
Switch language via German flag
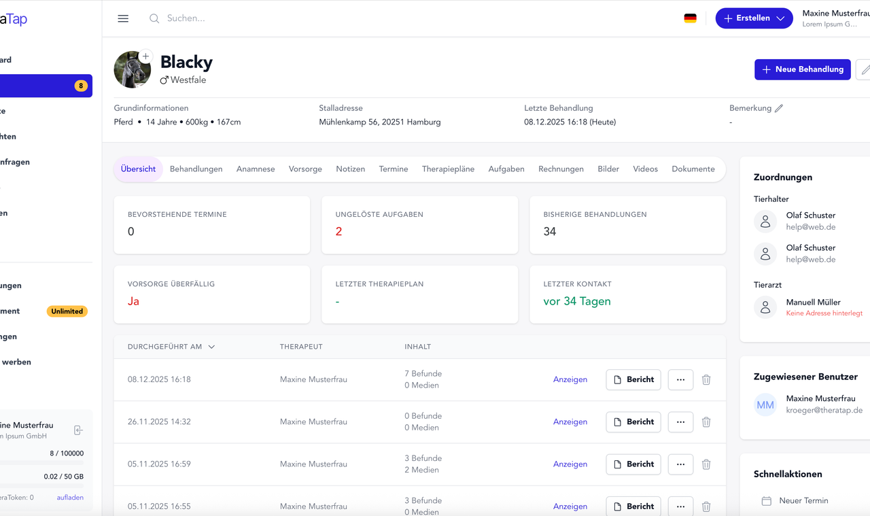tap(690, 18)
